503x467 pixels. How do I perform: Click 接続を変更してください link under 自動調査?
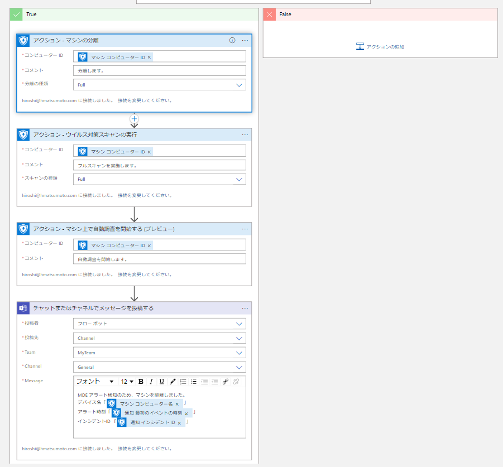pos(145,275)
